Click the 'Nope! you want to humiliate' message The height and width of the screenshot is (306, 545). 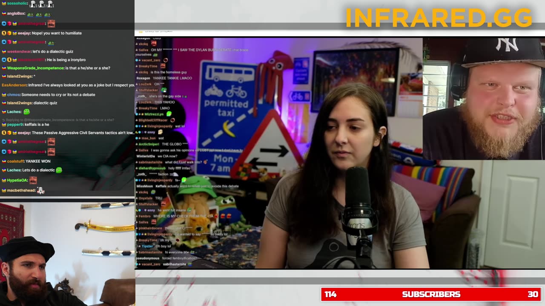pos(57,33)
